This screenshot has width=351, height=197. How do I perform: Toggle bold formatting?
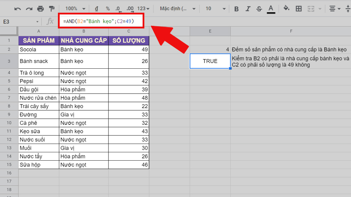(236, 9)
